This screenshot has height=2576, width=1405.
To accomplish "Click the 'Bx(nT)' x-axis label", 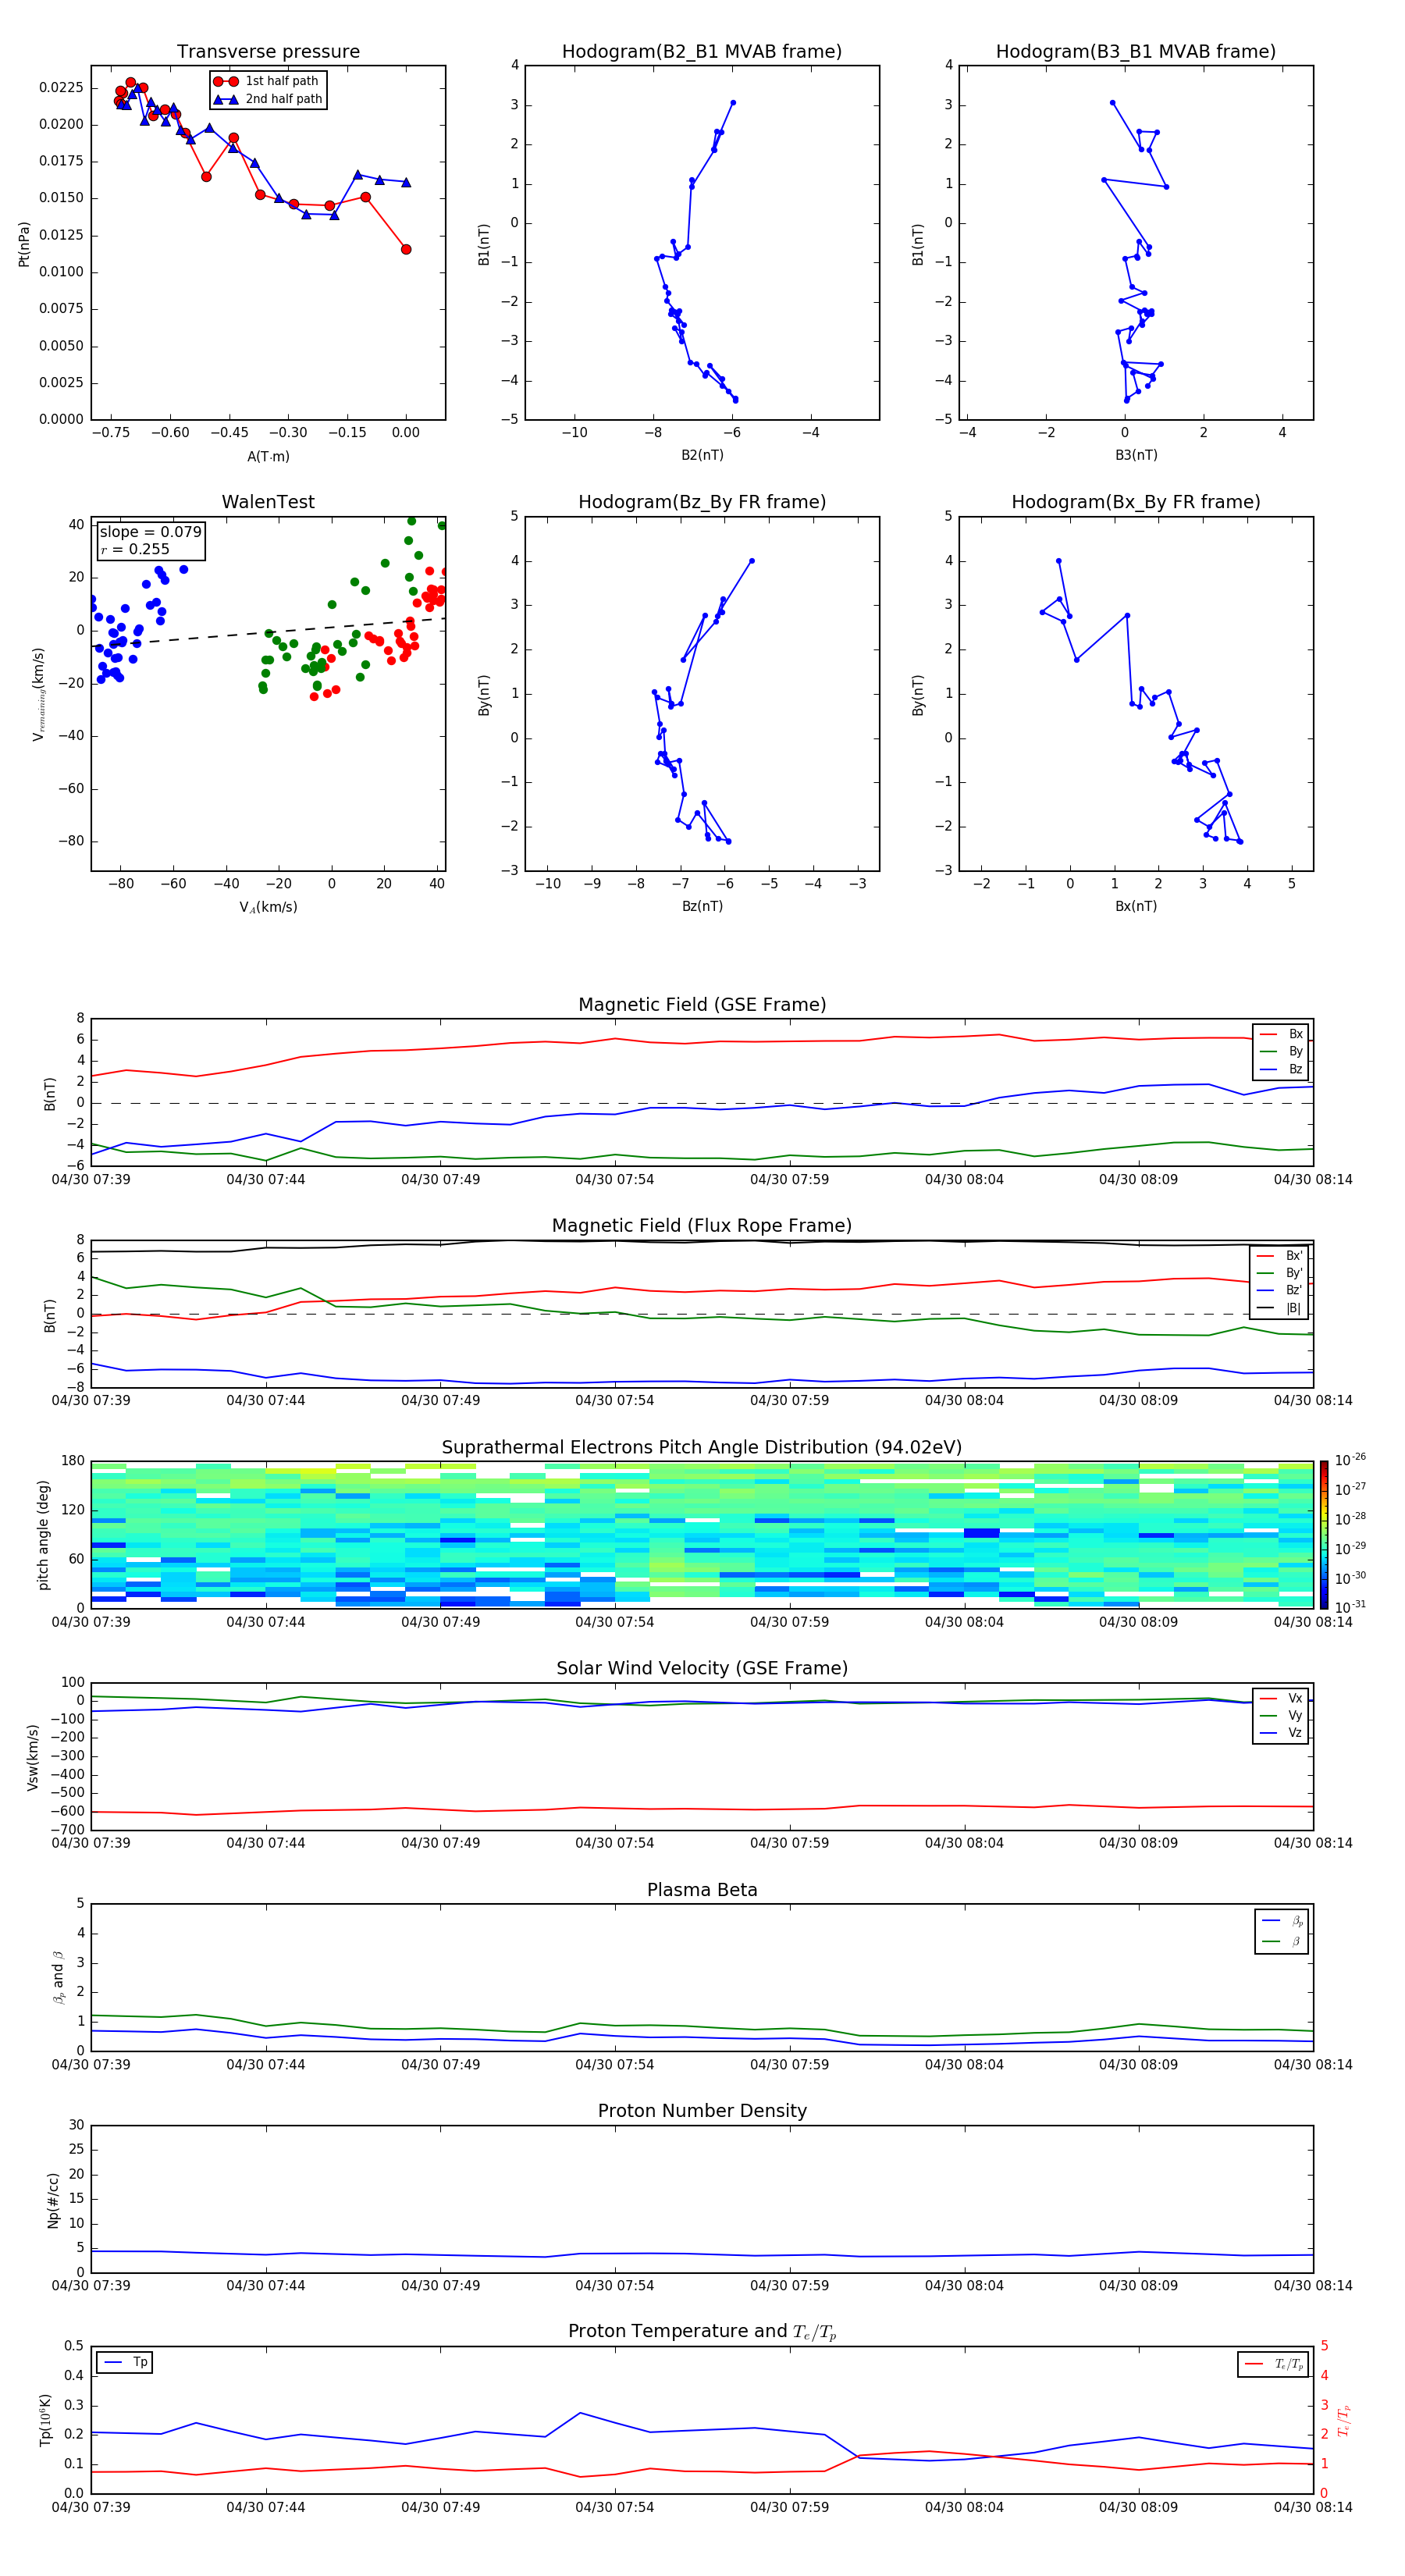I will click(1136, 906).
